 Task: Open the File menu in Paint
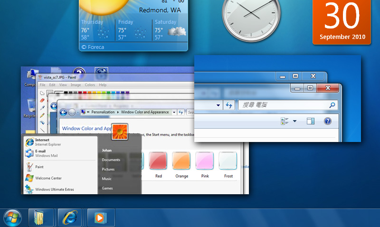point(42,85)
